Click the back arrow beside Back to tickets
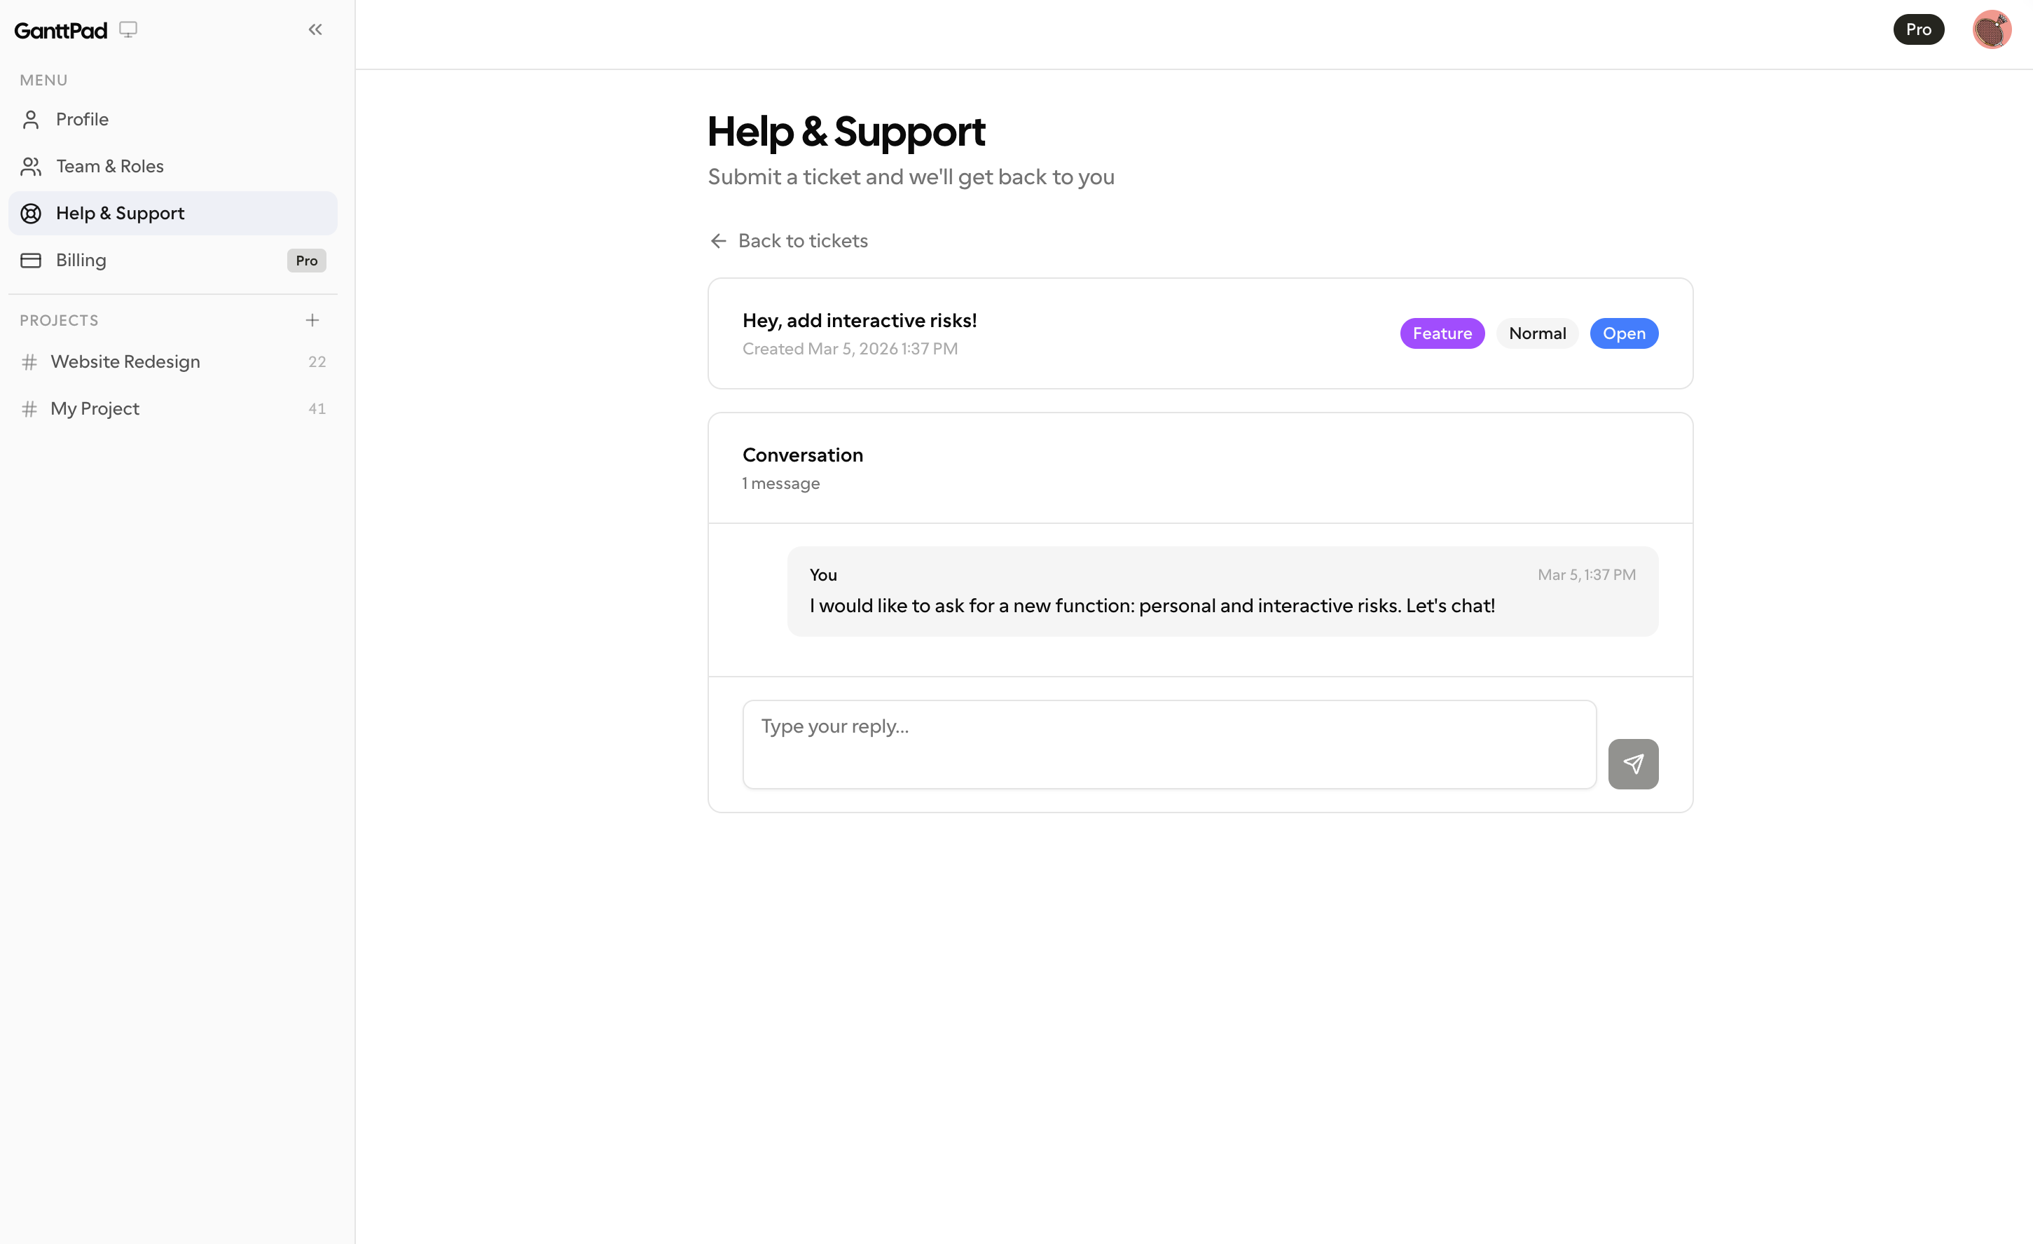Viewport: 2033px width, 1244px height. pos(717,241)
